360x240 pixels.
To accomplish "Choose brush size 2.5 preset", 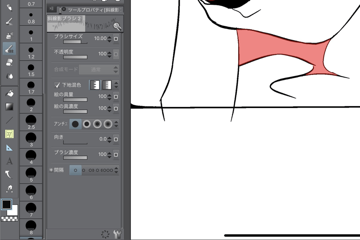I will (x=31, y=122).
